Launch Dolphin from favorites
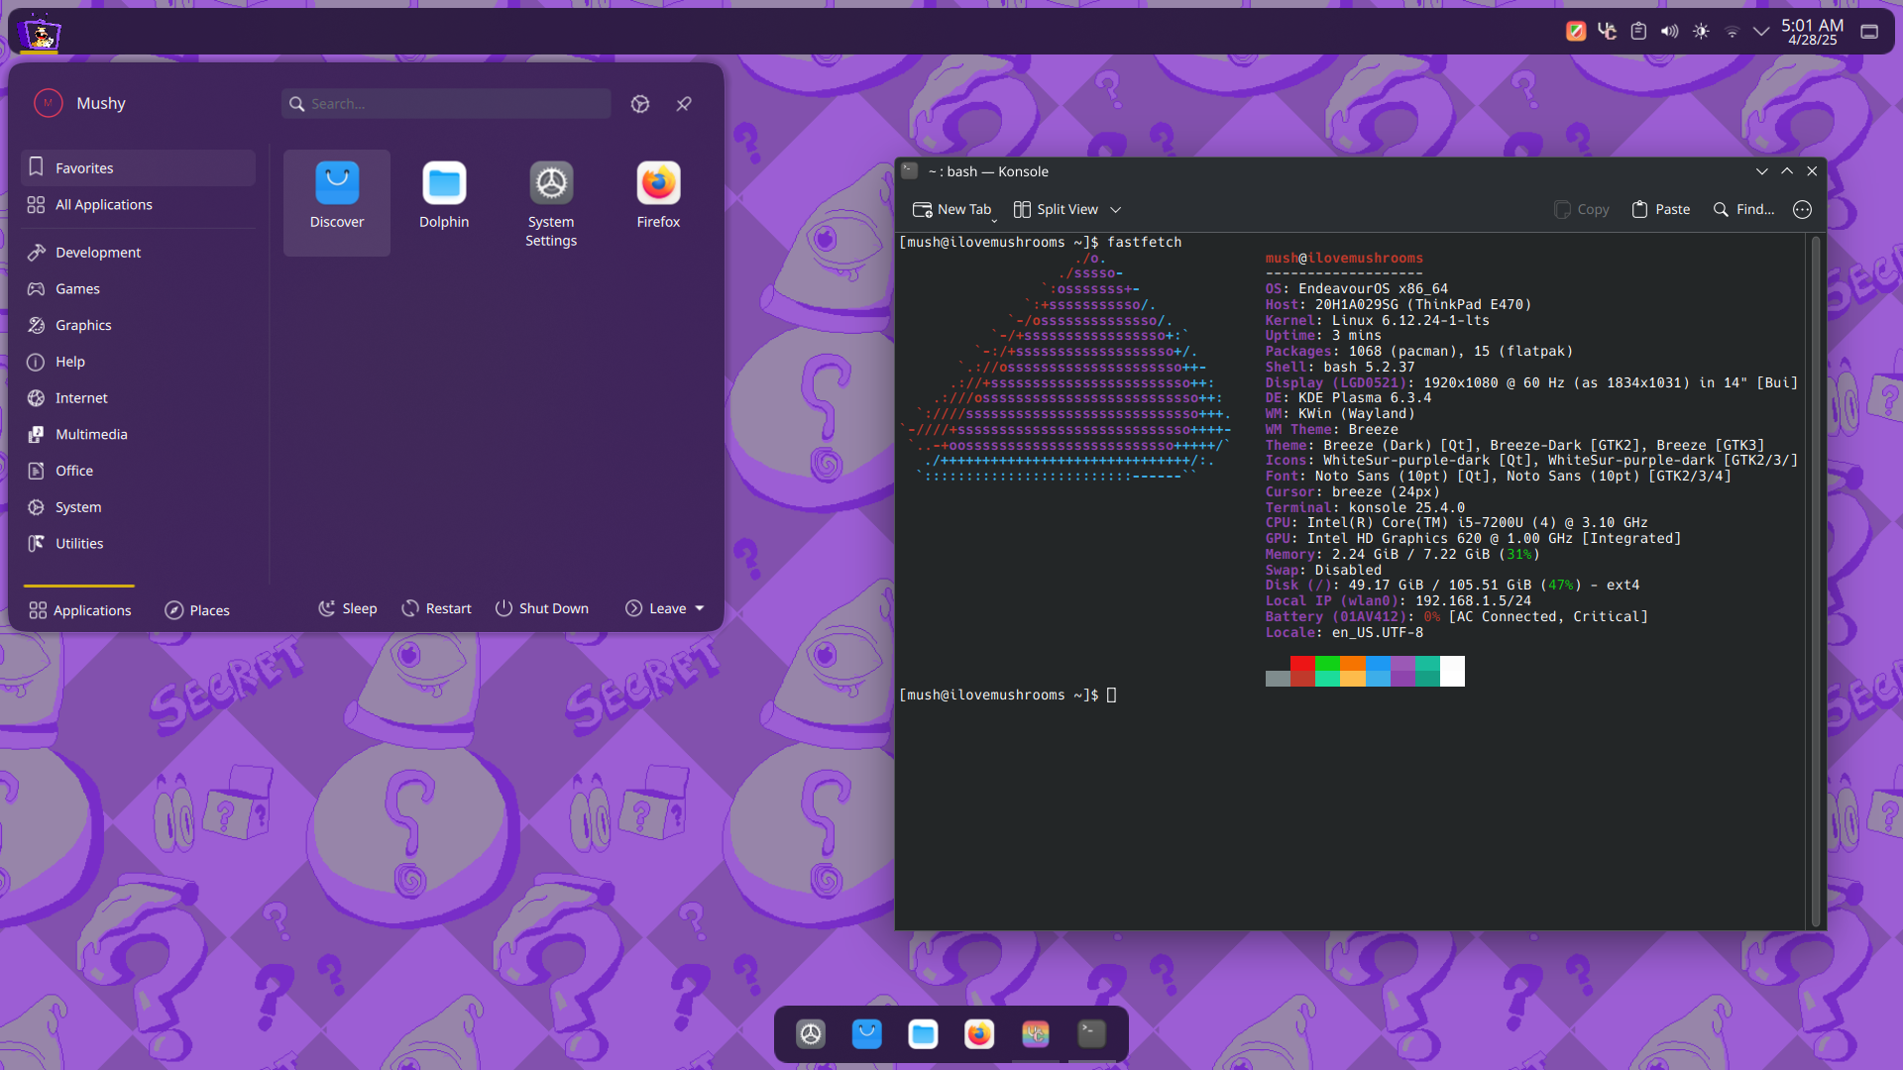Image resolution: width=1903 pixels, height=1070 pixels. pyautogui.click(x=444, y=202)
